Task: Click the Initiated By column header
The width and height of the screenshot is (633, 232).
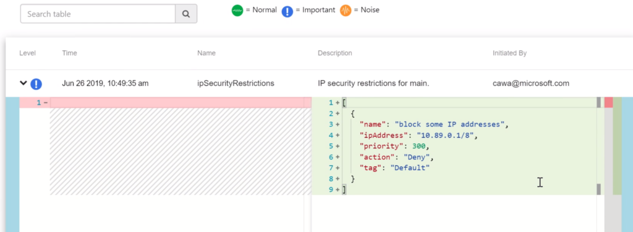Action: (509, 53)
